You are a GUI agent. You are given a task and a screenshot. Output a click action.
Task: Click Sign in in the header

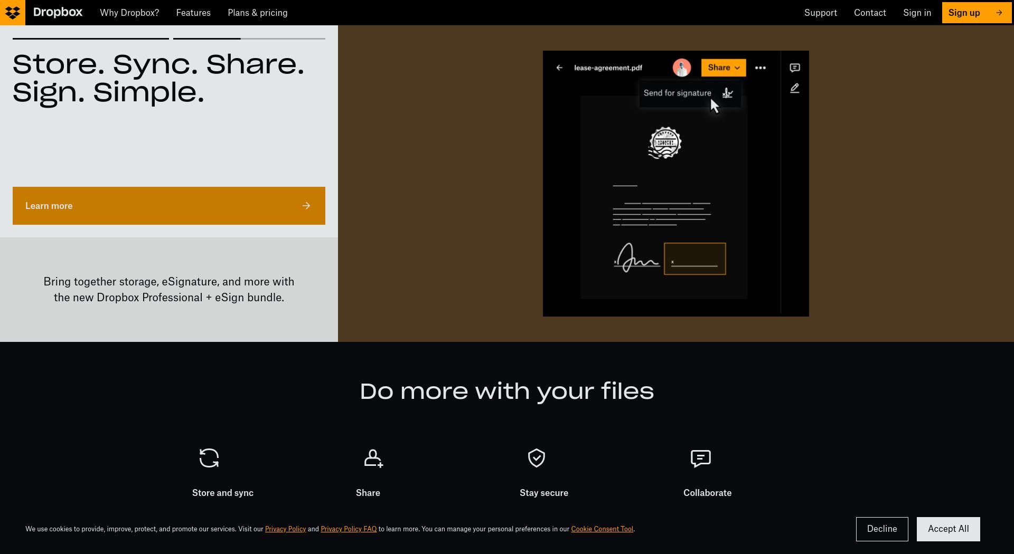tap(917, 13)
